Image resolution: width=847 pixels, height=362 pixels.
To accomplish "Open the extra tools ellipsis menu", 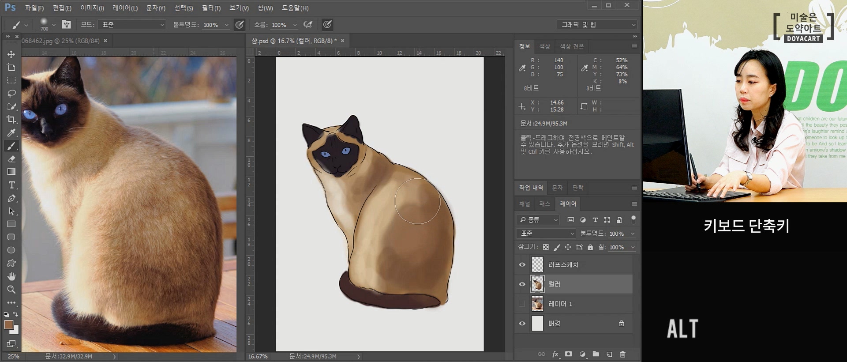I will [11, 303].
